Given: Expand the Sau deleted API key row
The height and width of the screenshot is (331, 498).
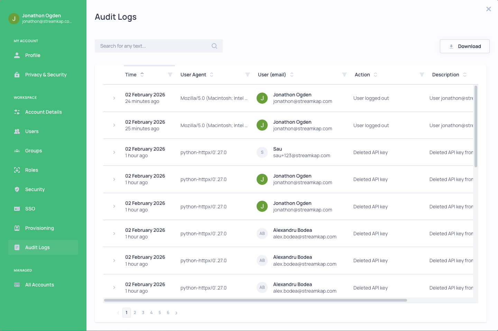Looking at the screenshot, I should [x=114, y=152].
